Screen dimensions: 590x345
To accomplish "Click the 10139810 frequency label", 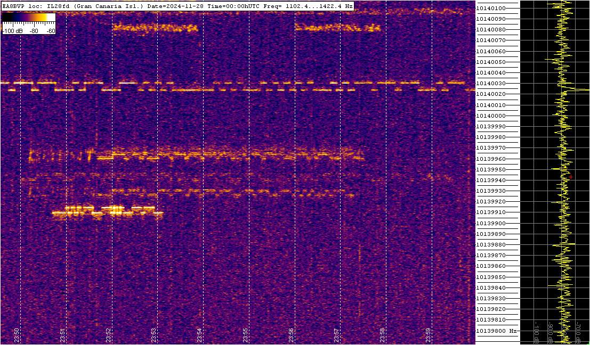I will (x=491, y=320).
